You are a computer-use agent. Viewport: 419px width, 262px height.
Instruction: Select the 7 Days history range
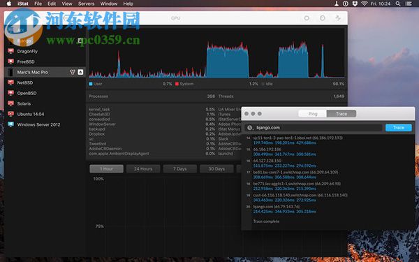(x=180, y=168)
